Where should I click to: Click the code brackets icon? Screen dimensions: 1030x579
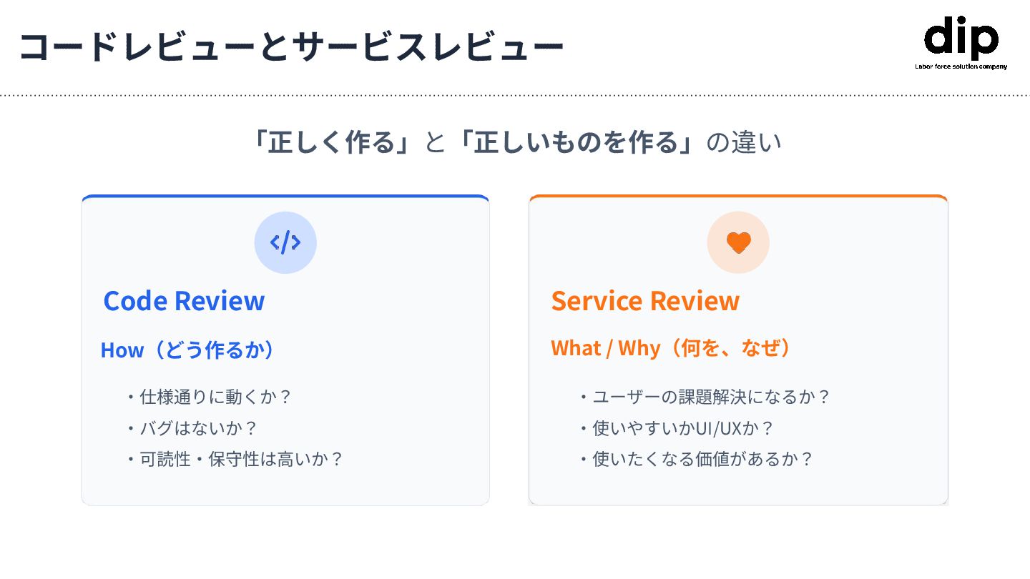click(x=285, y=242)
